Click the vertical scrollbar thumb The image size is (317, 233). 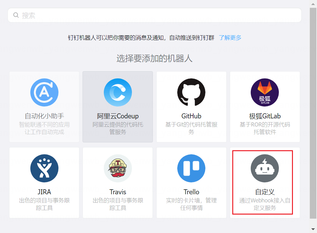[x=313, y=112]
